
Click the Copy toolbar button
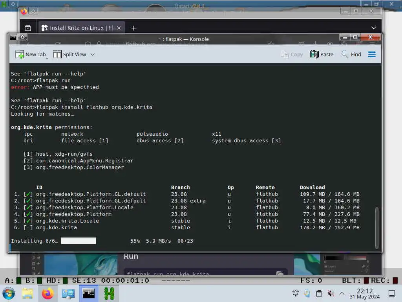click(292, 54)
